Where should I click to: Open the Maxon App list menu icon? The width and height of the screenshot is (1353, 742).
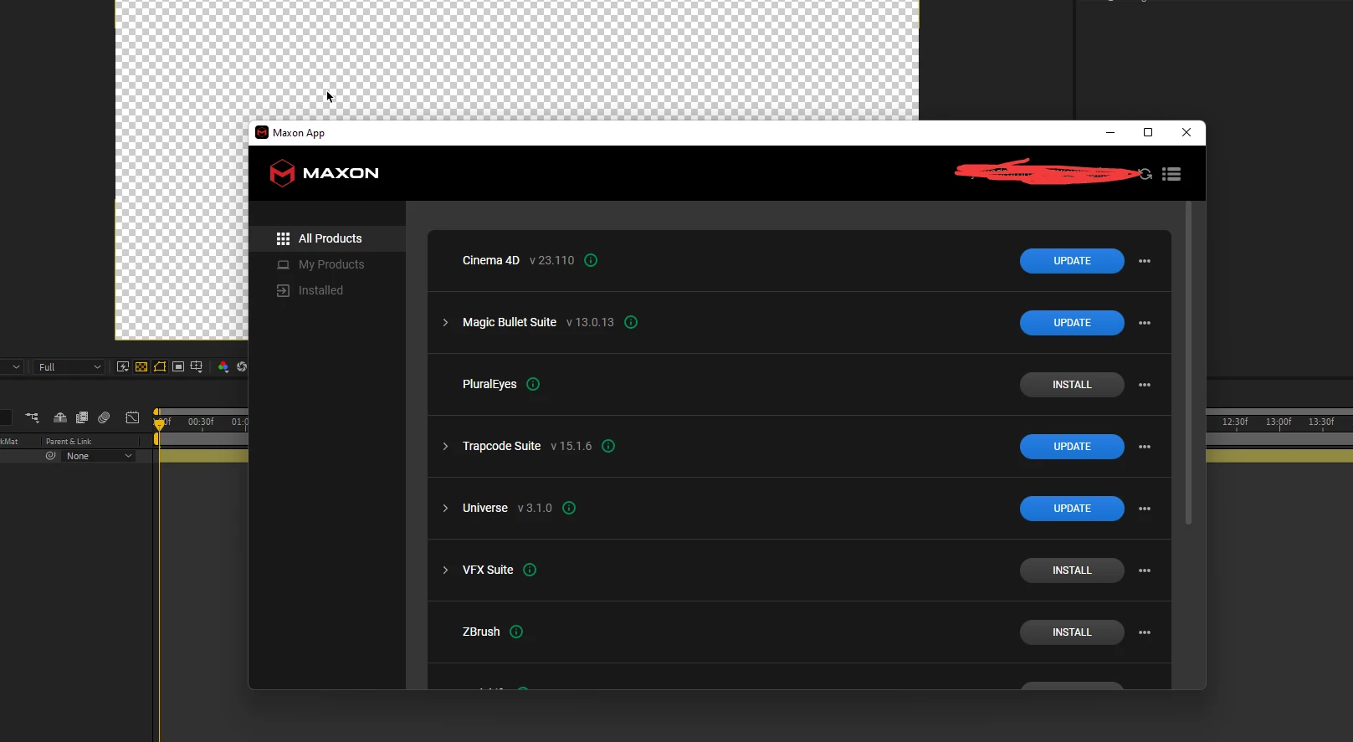(x=1171, y=174)
